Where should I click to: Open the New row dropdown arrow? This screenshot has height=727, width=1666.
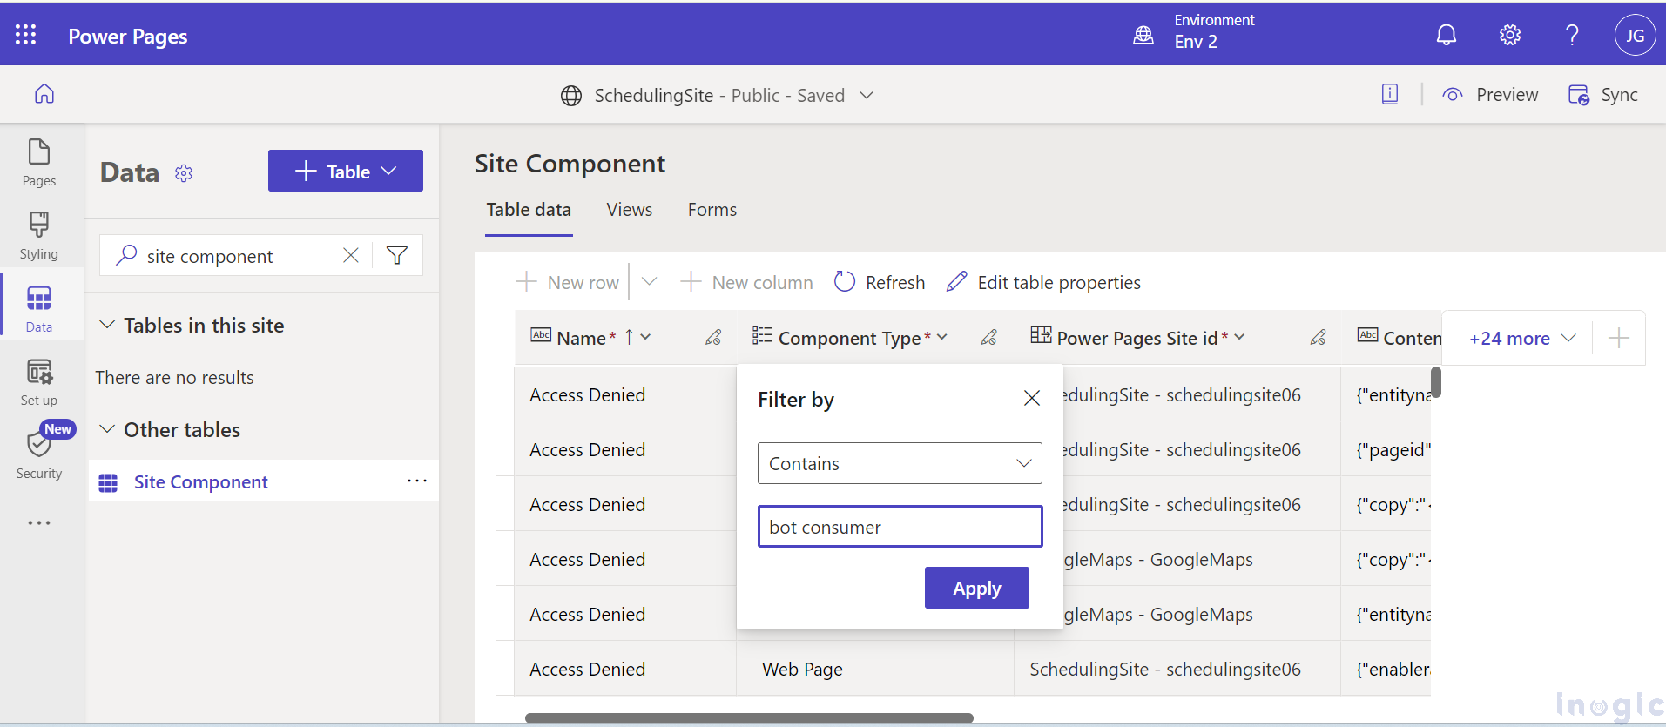(649, 281)
